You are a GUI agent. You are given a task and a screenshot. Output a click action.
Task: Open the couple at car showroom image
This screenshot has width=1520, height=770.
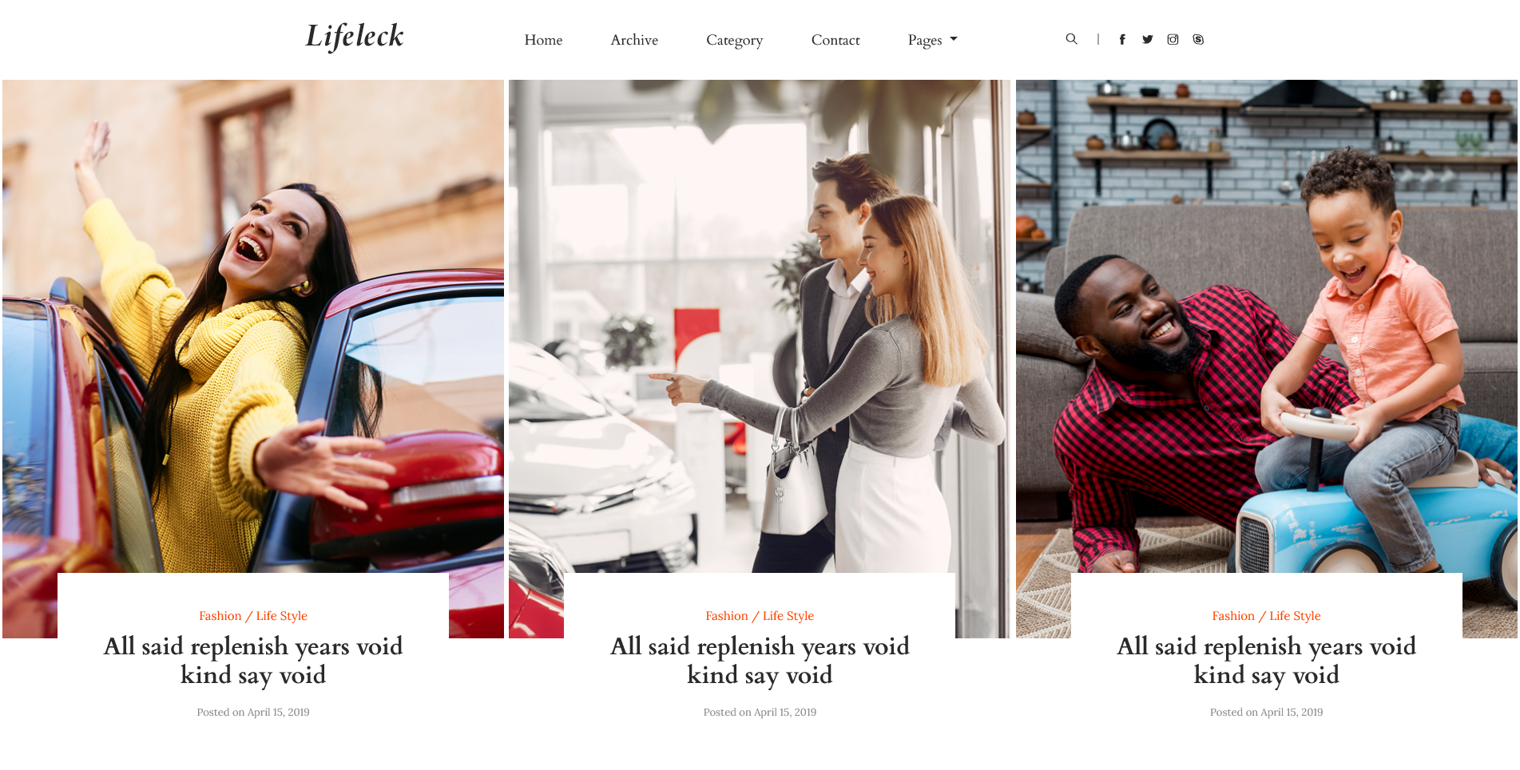[x=760, y=326]
